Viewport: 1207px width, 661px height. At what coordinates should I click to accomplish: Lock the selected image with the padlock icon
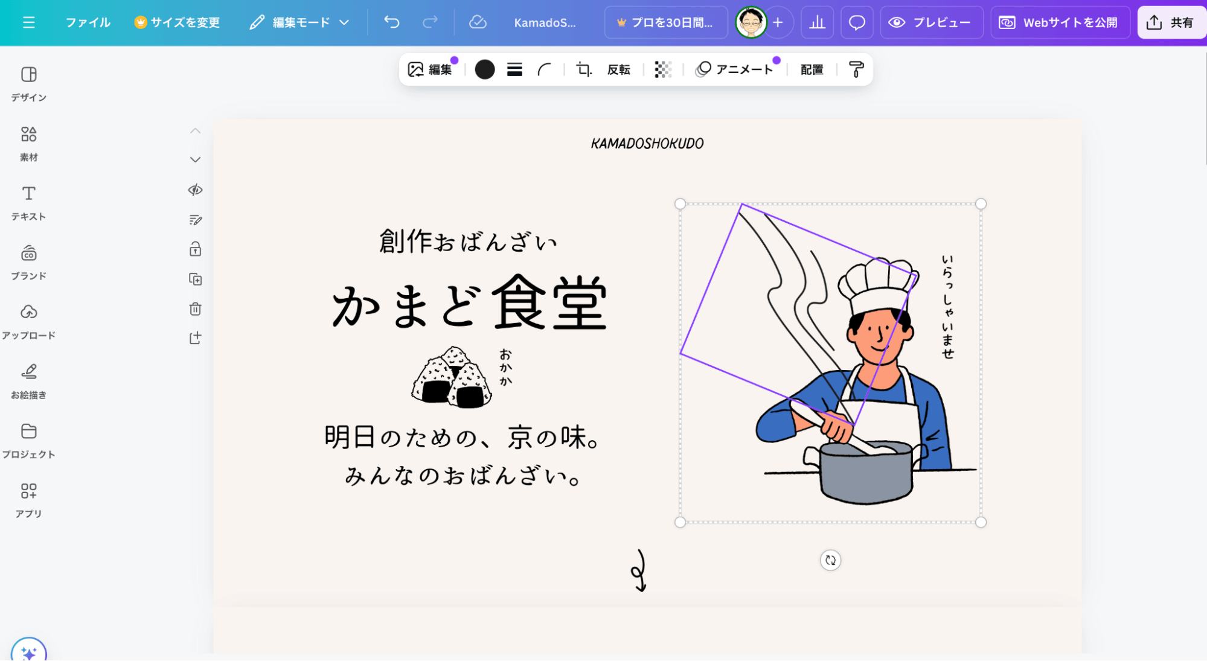tap(195, 249)
